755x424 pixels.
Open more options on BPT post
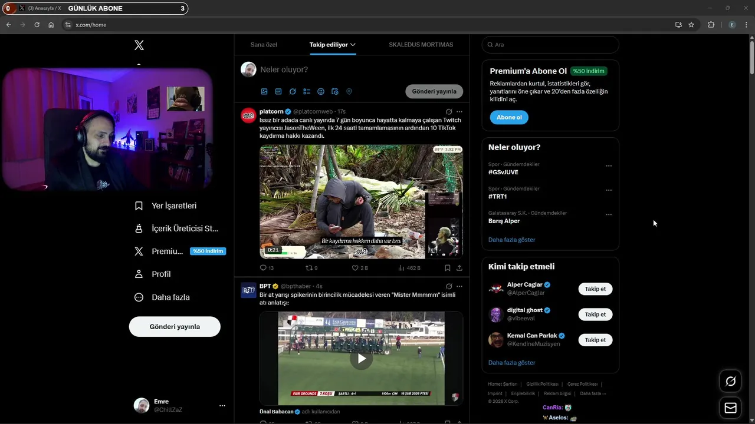(459, 286)
